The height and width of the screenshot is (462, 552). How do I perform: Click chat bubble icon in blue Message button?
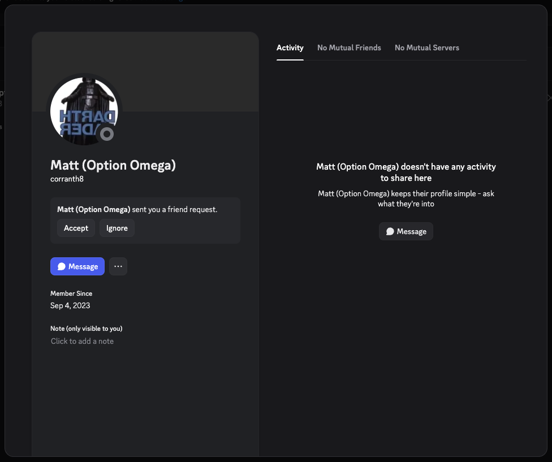62,266
